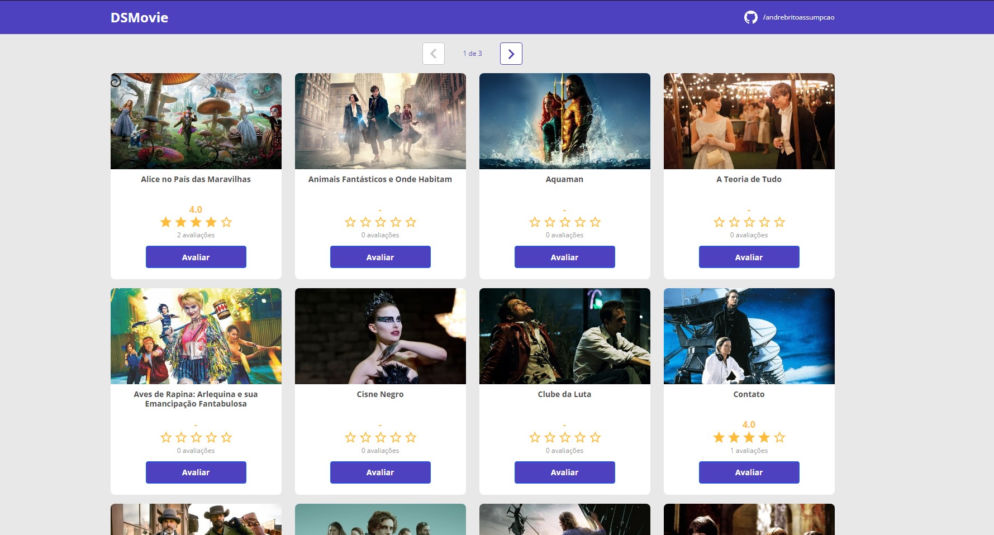Click the 'Cisne Negro' title text

pos(380,394)
